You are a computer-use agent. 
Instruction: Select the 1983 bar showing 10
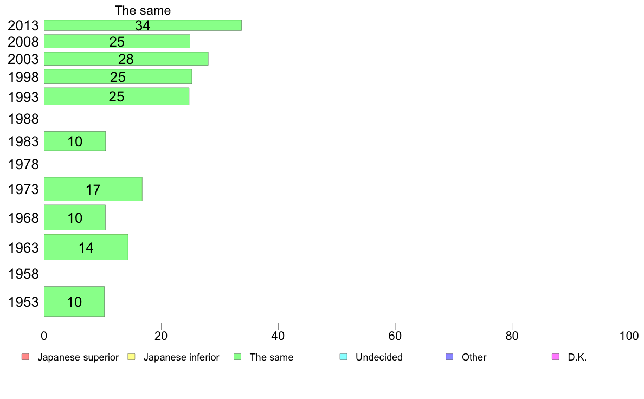tap(75, 141)
